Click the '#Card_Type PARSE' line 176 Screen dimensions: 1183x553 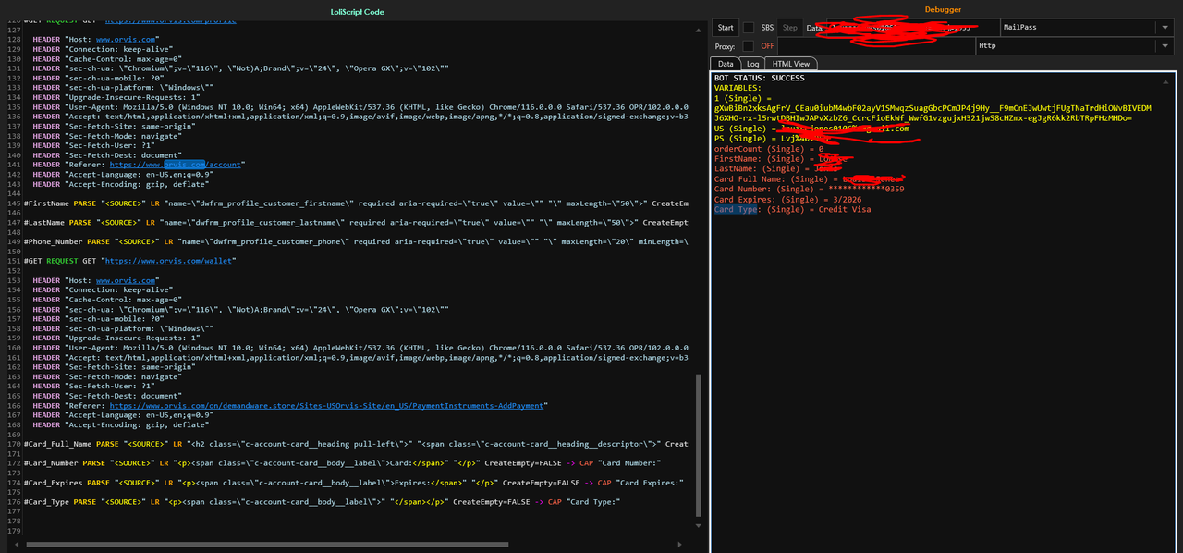click(x=322, y=501)
